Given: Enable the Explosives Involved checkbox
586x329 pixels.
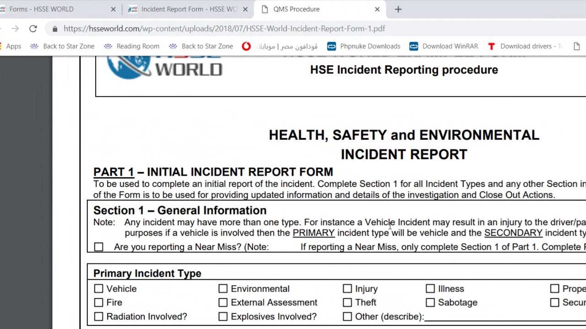Looking at the screenshot, I should (x=223, y=317).
